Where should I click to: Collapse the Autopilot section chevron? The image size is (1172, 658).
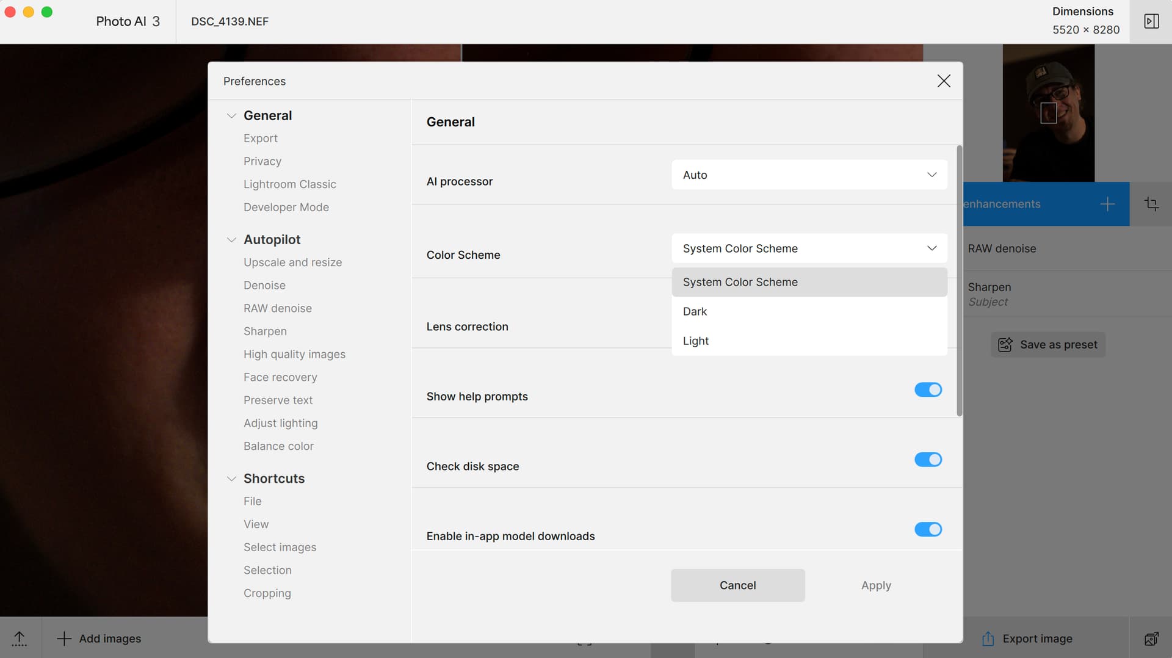coord(231,240)
